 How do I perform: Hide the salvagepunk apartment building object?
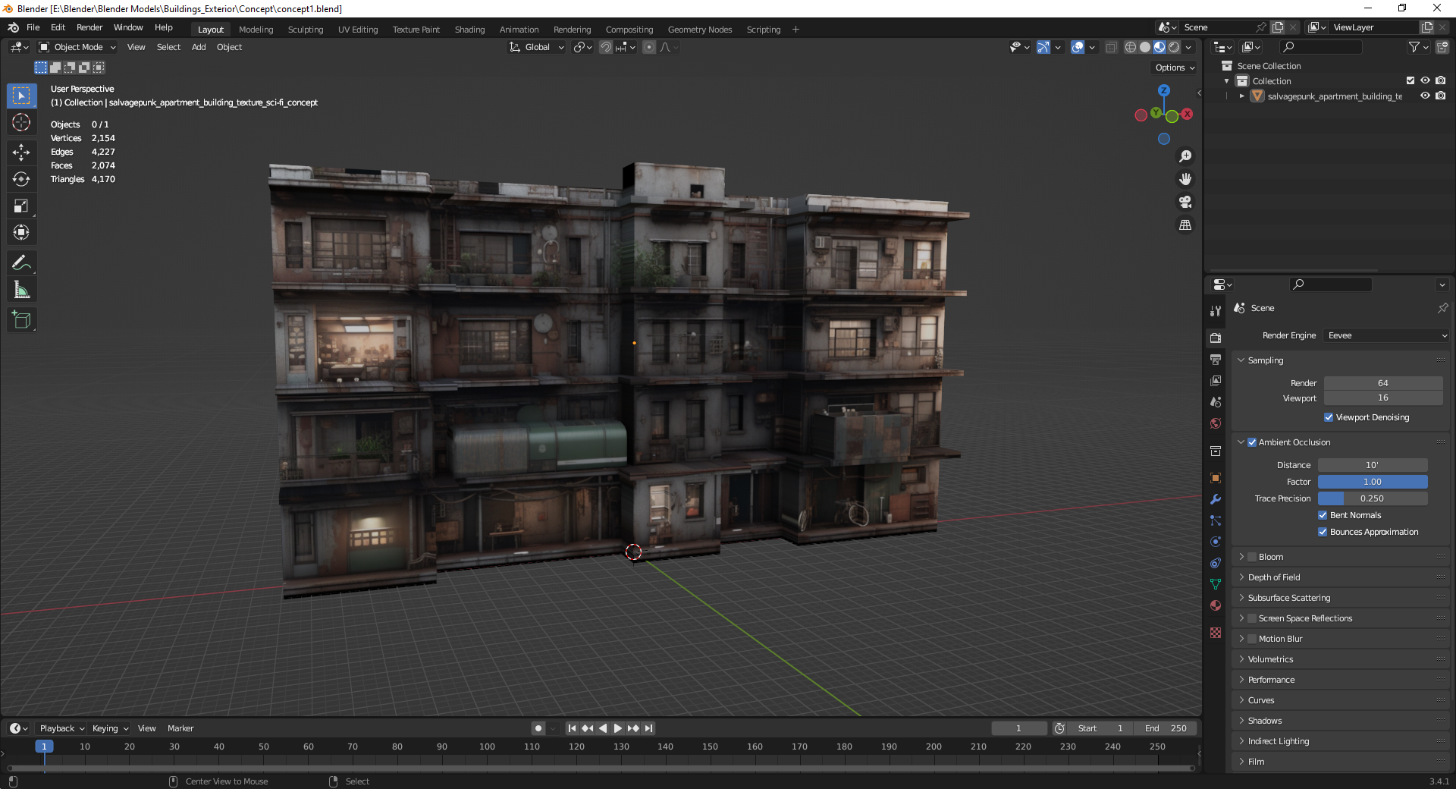(1426, 96)
